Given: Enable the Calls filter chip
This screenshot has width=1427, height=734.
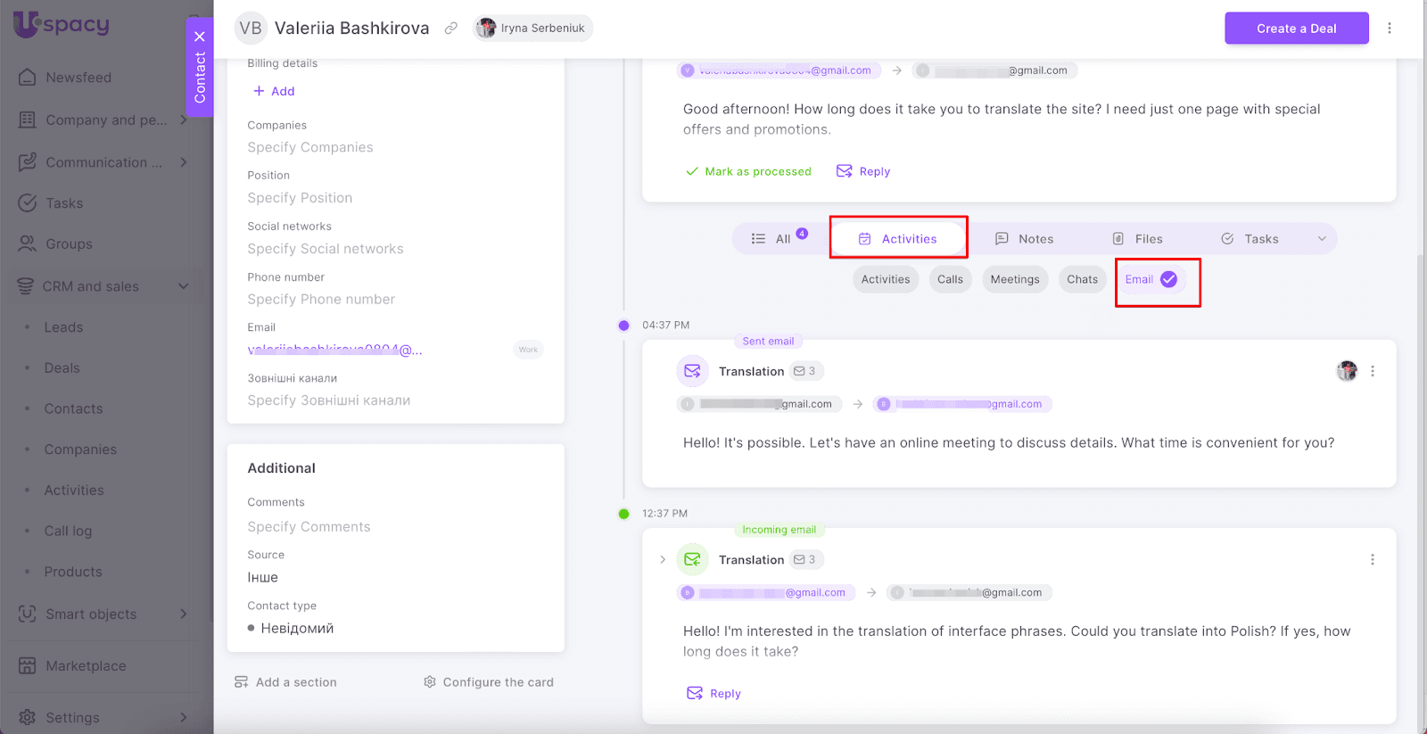Looking at the screenshot, I should 950,279.
